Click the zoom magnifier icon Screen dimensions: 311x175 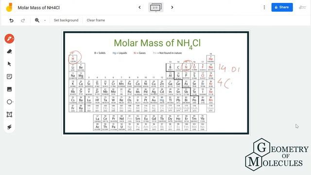37,20
